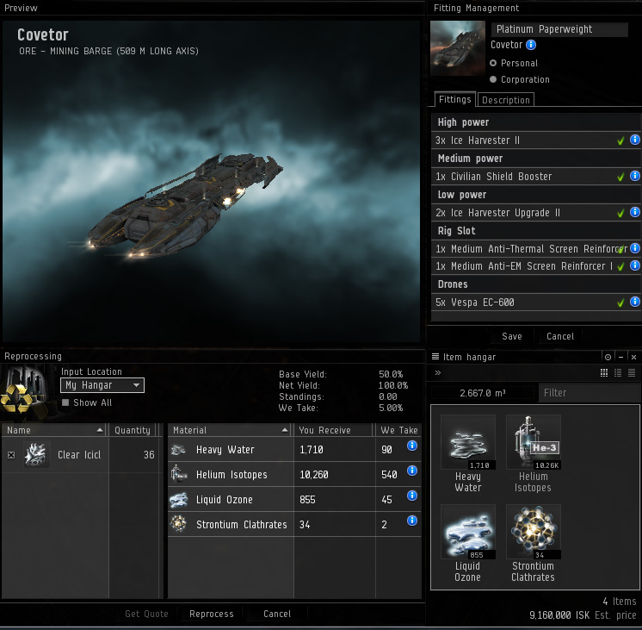Image resolution: width=642 pixels, height=630 pixels.
Task: Minimize the Item hangar window
Action: [620, 358]
